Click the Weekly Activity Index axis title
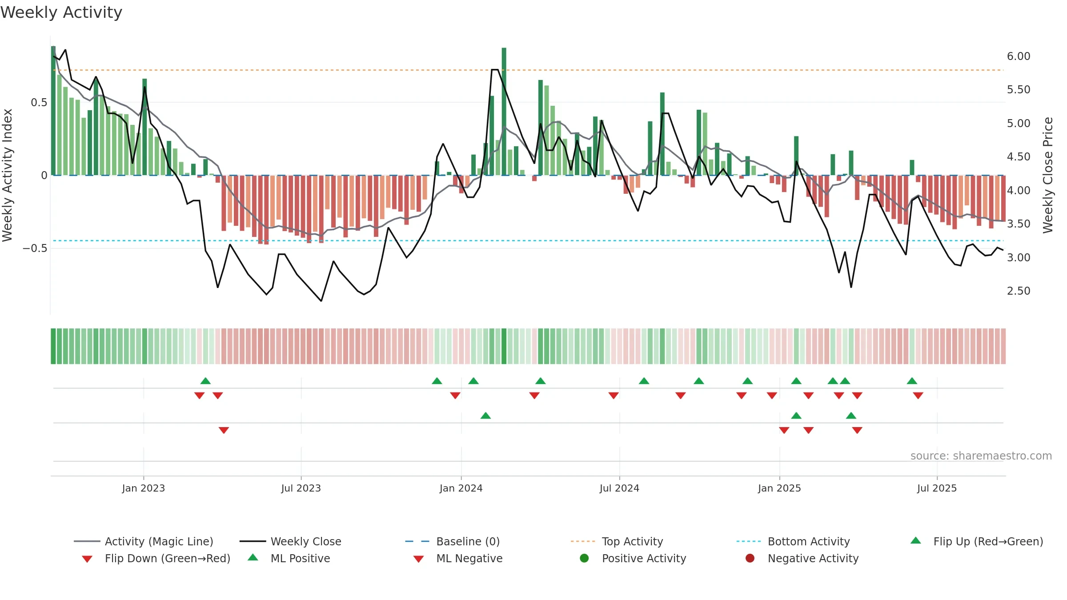The height and width of the screenshot is (600, 1067). [x=8, y=175]
